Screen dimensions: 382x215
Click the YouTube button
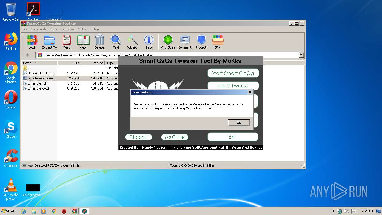point(175,137)
